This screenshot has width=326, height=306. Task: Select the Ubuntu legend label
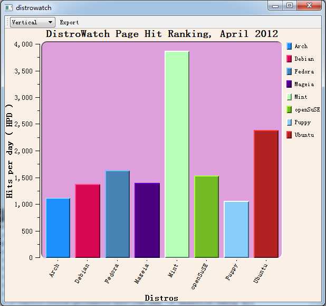(x=304, y=135)
